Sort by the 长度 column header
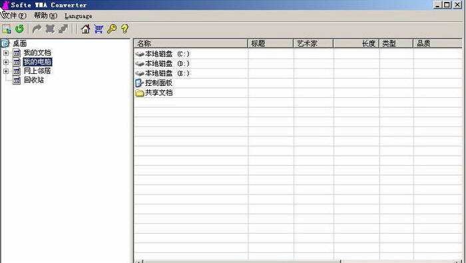 [356, 43]
